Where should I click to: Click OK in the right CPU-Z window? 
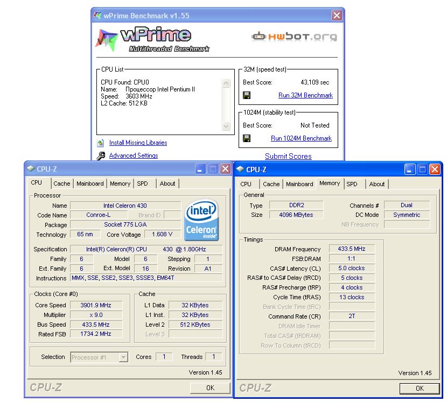(420, 389)
